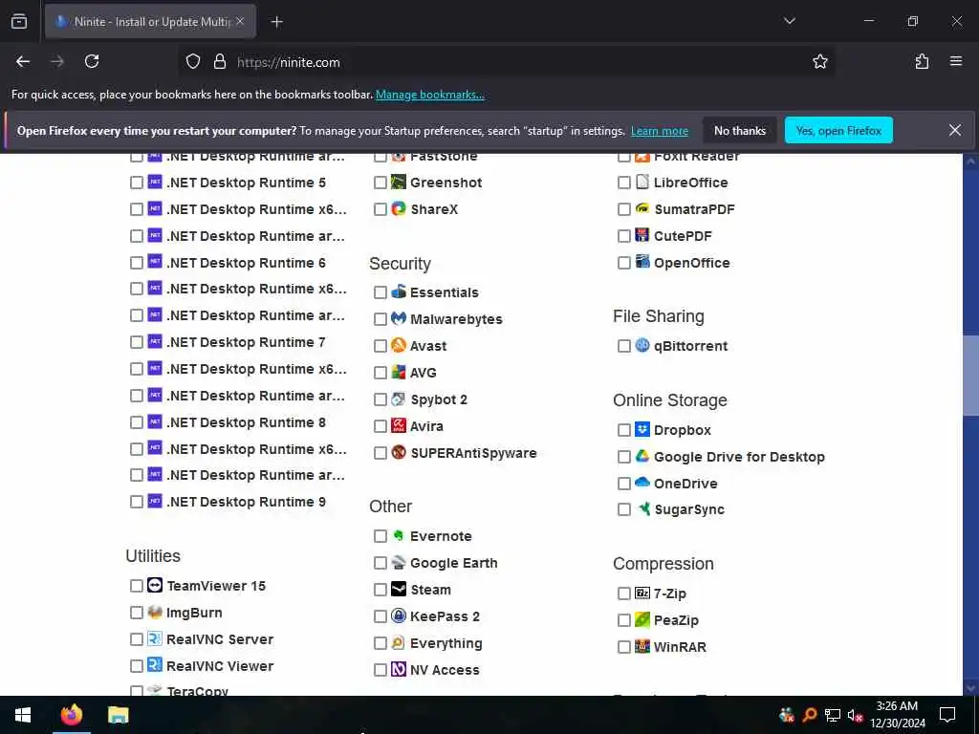Click the TeamViewer 15 icon
The image size is (979, 734).
click(155, 586)
